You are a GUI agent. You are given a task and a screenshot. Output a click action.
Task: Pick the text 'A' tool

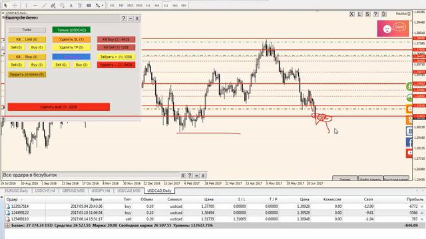(71, 5)
